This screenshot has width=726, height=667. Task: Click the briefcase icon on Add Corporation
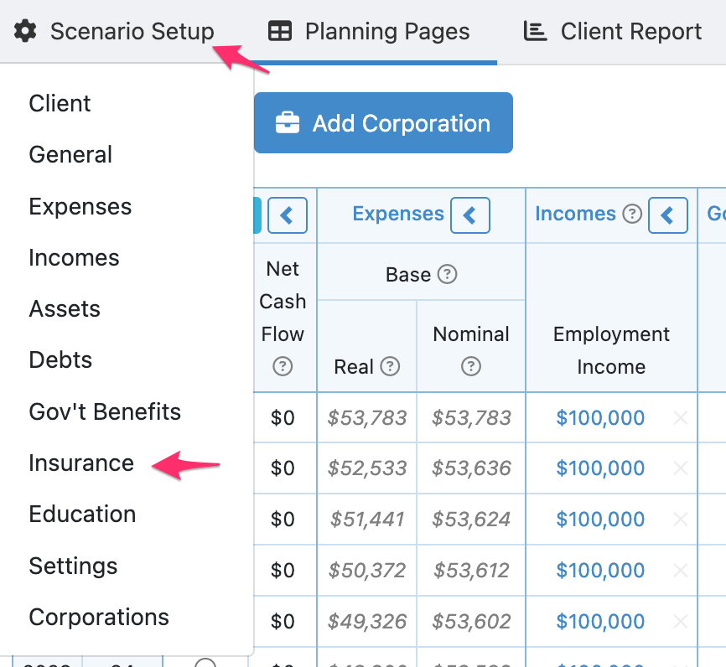286,122
